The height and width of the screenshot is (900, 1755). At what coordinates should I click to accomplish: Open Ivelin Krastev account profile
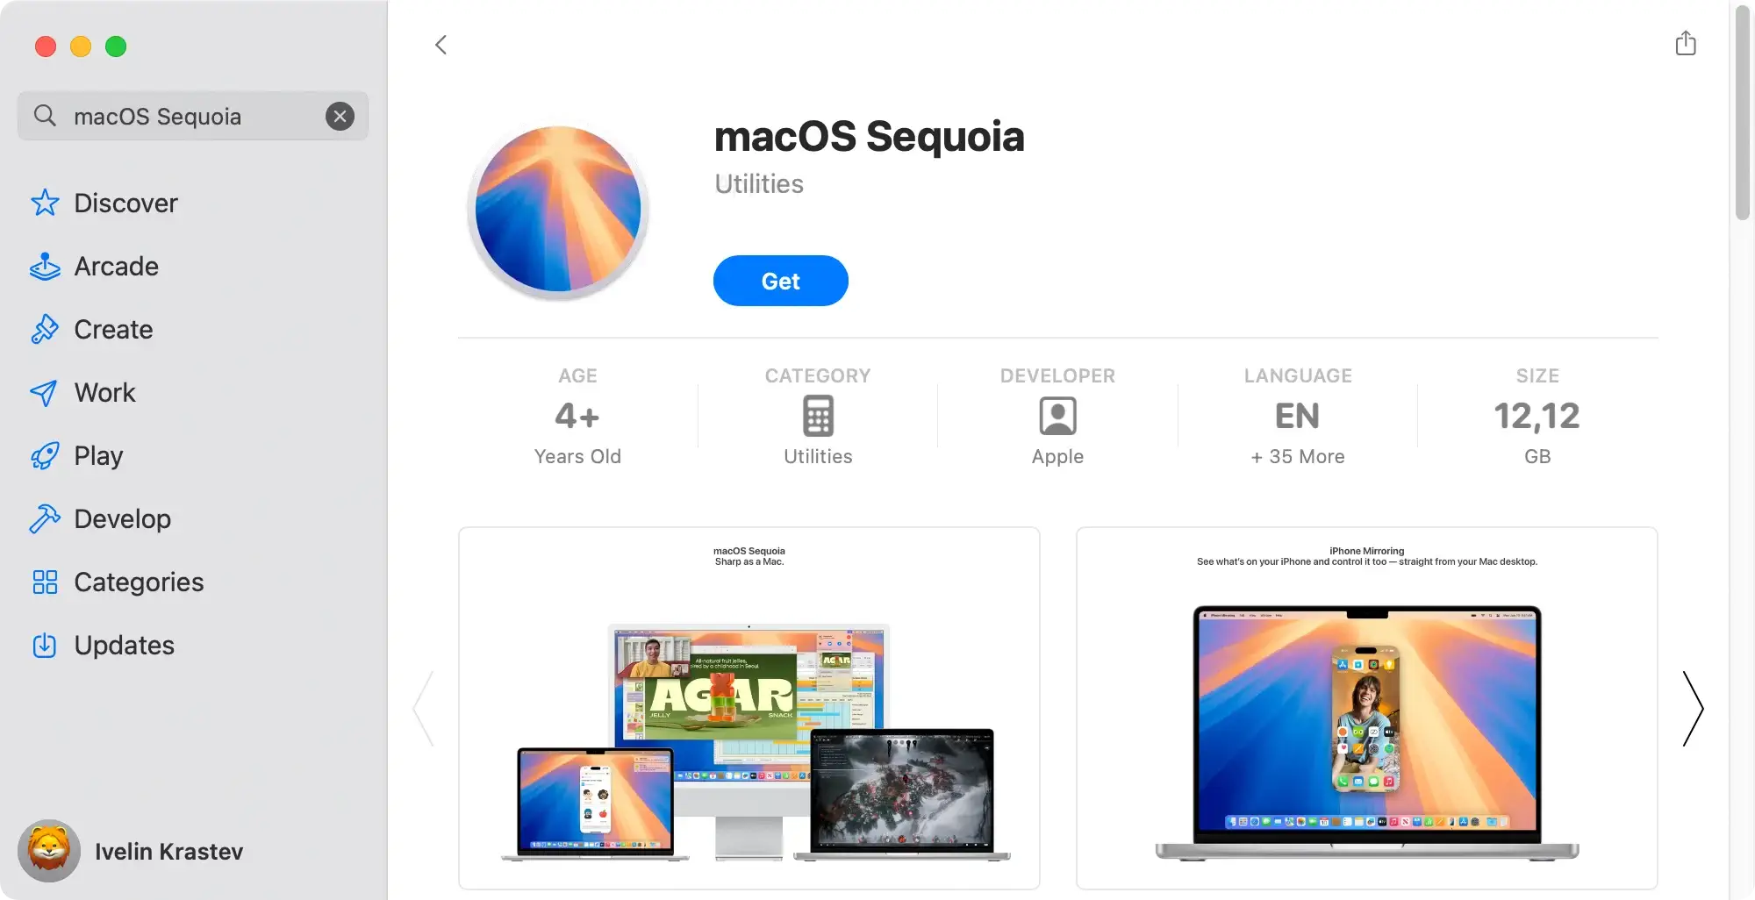click(x=132, y=851)
